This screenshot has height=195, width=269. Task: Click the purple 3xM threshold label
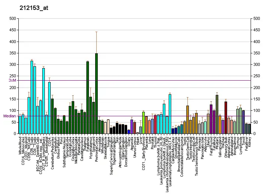tap(12, 80)
